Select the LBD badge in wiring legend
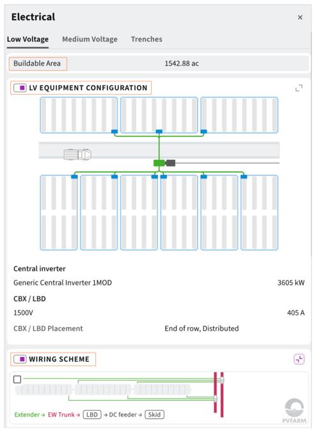 point(92,415)
